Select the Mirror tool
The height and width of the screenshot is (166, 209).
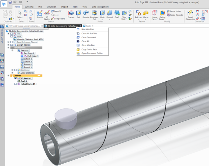tap(146, 14)
